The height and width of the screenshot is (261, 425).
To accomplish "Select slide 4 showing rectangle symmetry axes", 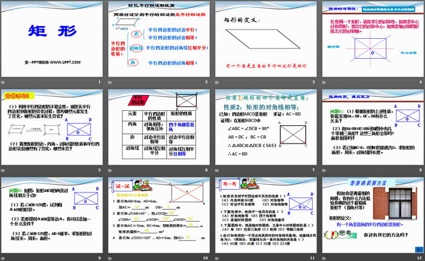I will [373, 39].
